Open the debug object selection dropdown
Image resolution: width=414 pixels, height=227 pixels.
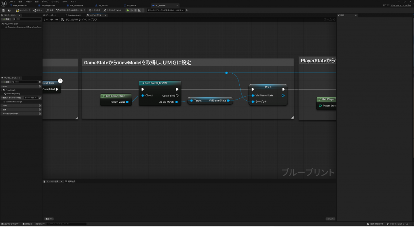click(165, 10)
